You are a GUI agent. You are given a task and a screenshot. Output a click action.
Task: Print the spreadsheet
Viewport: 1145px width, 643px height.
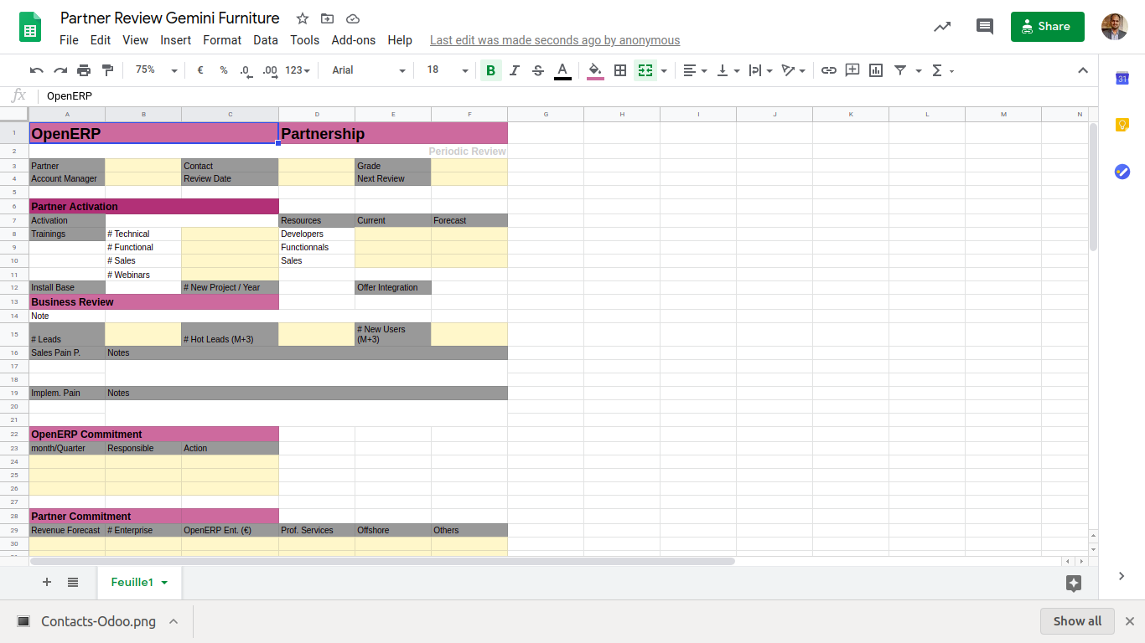click(x=84, y=70)
